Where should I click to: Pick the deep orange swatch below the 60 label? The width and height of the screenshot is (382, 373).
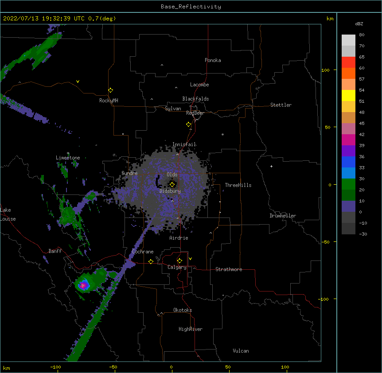(348, 74)
